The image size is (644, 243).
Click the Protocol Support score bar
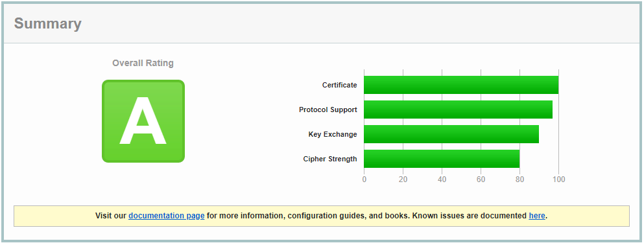(458, 110)
